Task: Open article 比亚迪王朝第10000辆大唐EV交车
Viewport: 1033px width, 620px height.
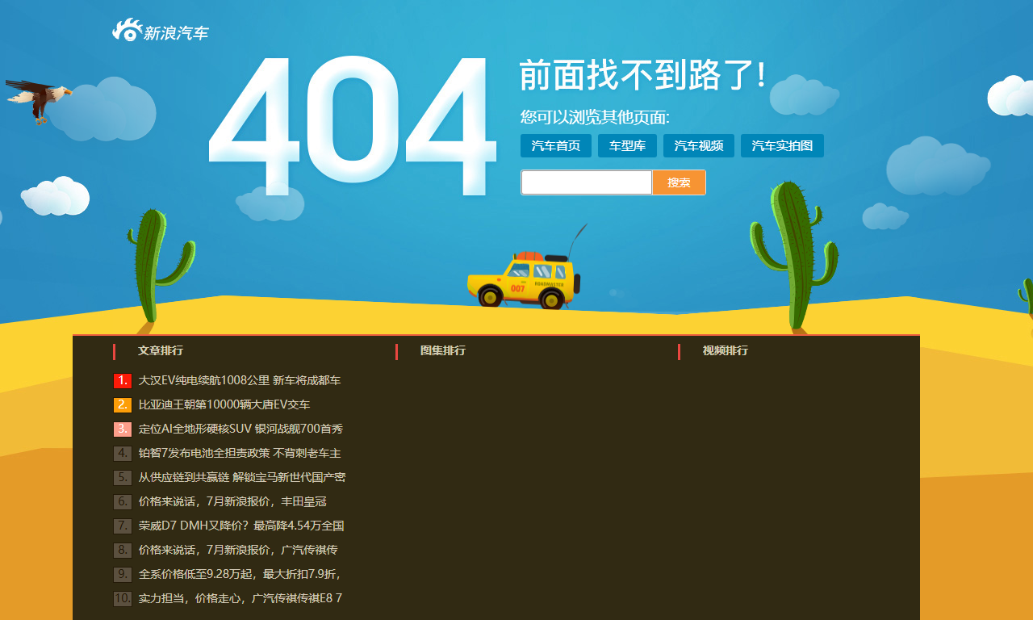Action: [224, 404]
